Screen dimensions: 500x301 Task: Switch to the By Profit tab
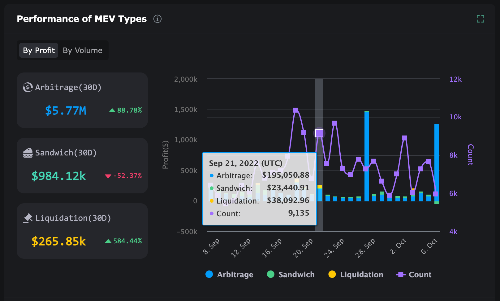[39, 50]
